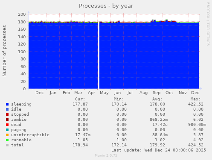Click sleeping average value 178.00
This screenshot has height=160, width=212.
[x=157, y=104]
